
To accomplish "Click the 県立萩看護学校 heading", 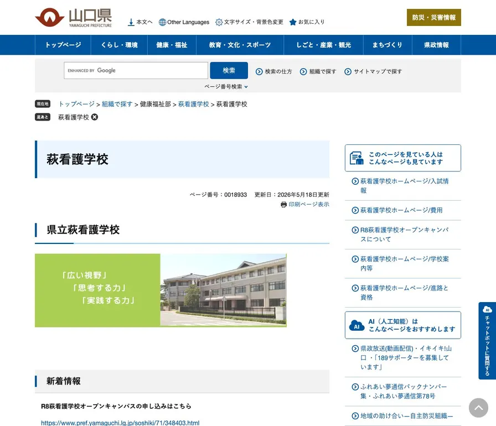I will click(x=83, y=230).
